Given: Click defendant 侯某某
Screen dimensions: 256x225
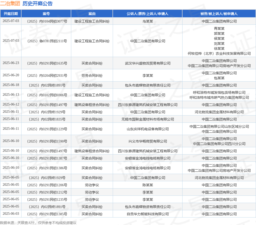Looking at the screenshot, I should point(219,38).
